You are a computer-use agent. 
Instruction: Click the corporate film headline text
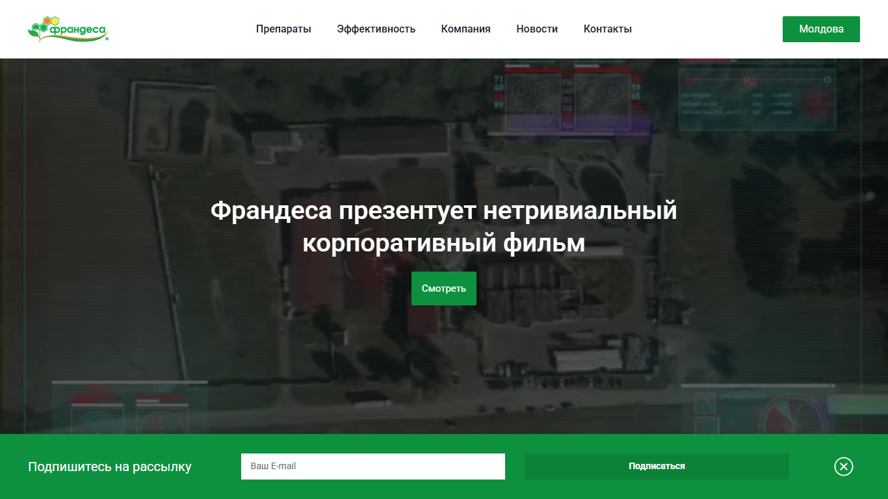[x=444, y=227]
